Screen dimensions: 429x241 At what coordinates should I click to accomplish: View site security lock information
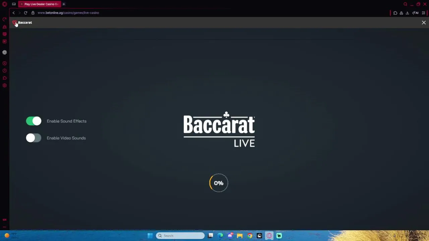coord(33,13)
